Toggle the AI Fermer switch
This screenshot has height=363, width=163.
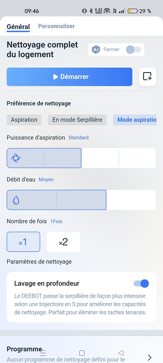pos(134,49)
